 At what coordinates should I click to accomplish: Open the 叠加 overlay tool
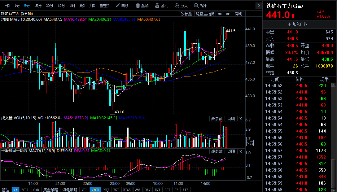[142, 6]
